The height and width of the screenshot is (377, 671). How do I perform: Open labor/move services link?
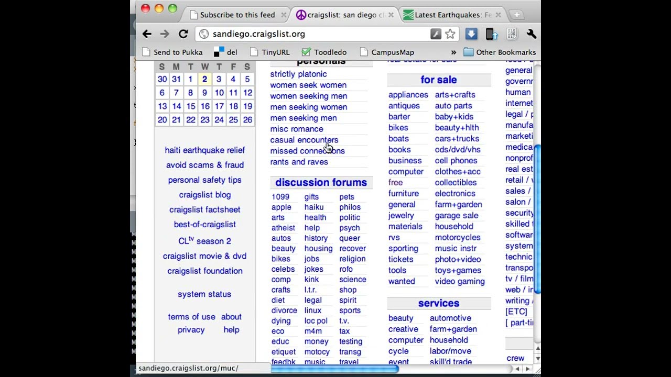[450, 351]
